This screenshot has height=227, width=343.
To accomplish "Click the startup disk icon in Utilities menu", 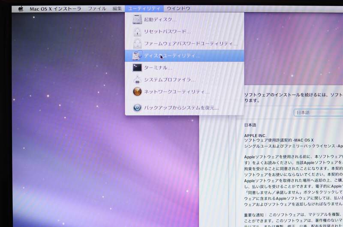I will tap(137, 20).
